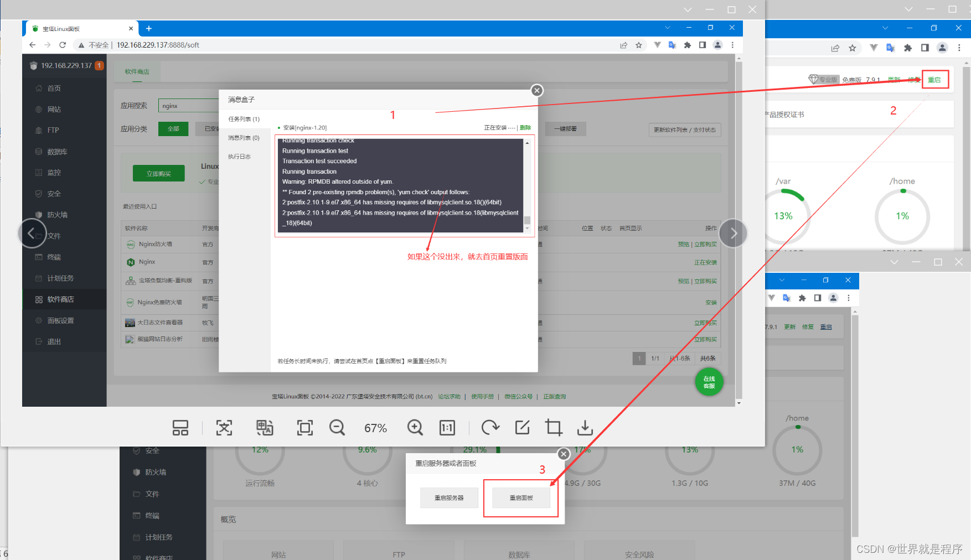Open the edit image tool in viewer toolbar
971x560 pixels.
pos(522,428)
